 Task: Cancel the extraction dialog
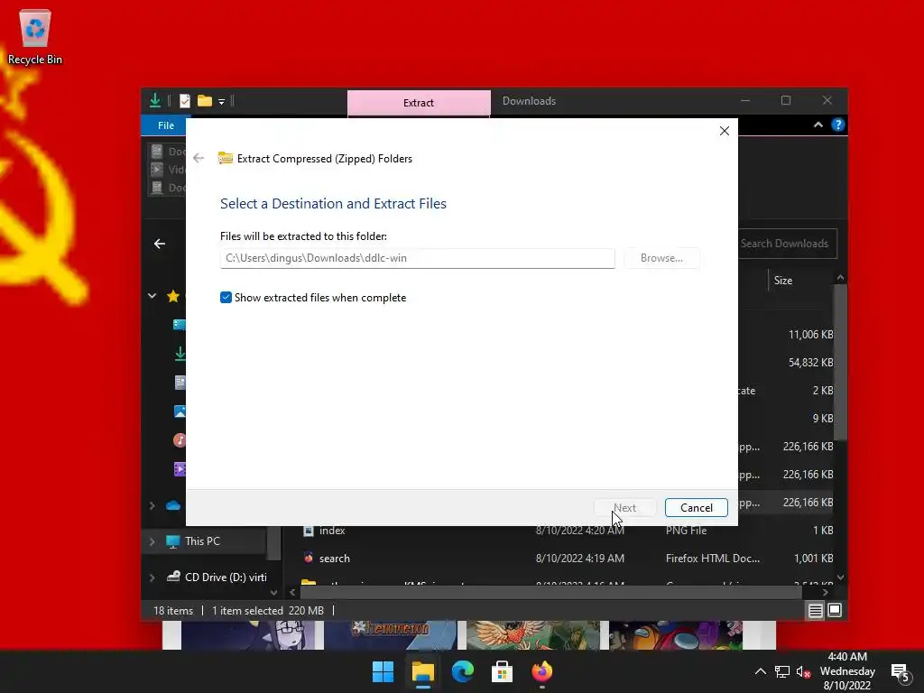696,508
